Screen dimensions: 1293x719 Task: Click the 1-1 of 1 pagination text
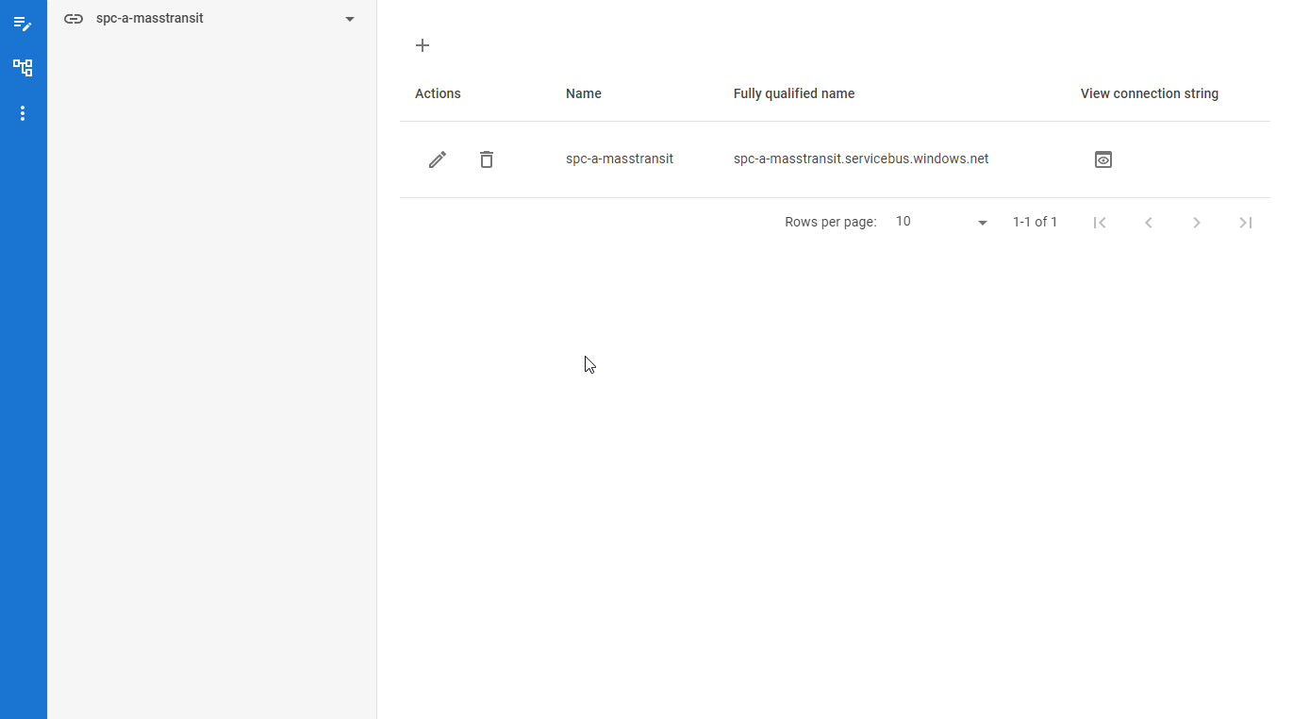click(x=1035, y=222)
